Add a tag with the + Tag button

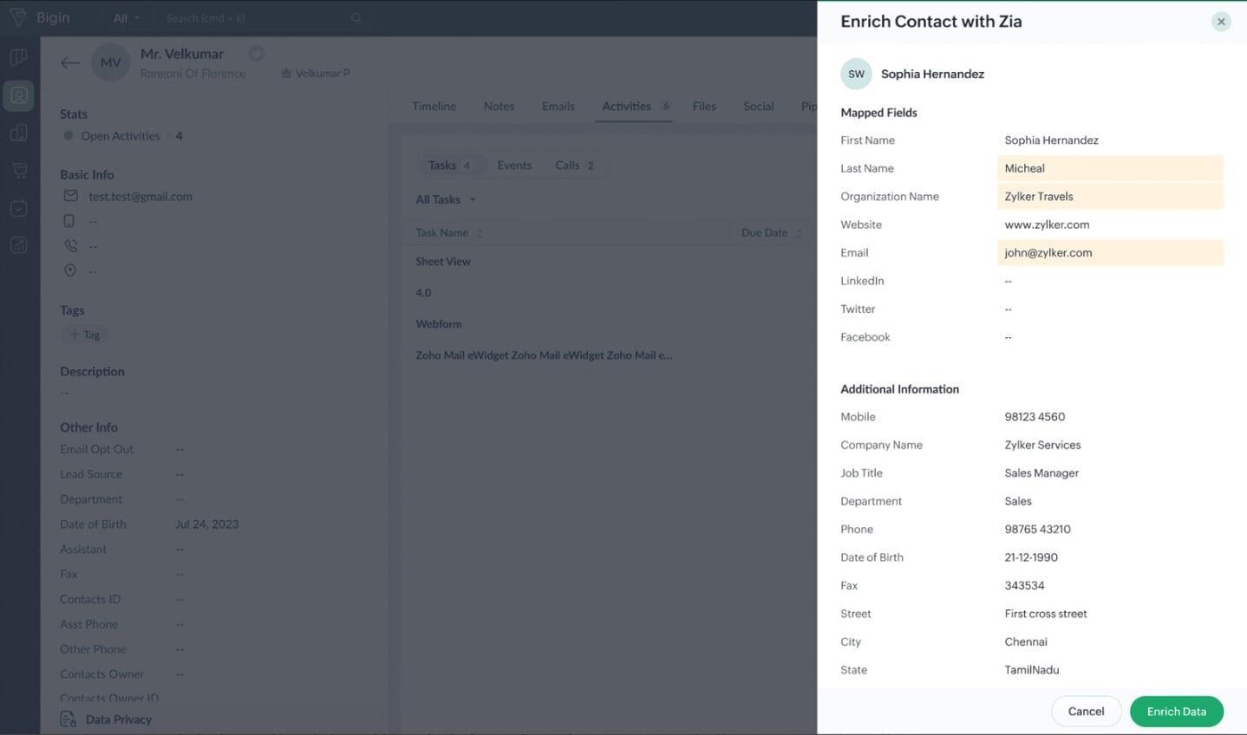pyautogui.click(x=84, y=335)
